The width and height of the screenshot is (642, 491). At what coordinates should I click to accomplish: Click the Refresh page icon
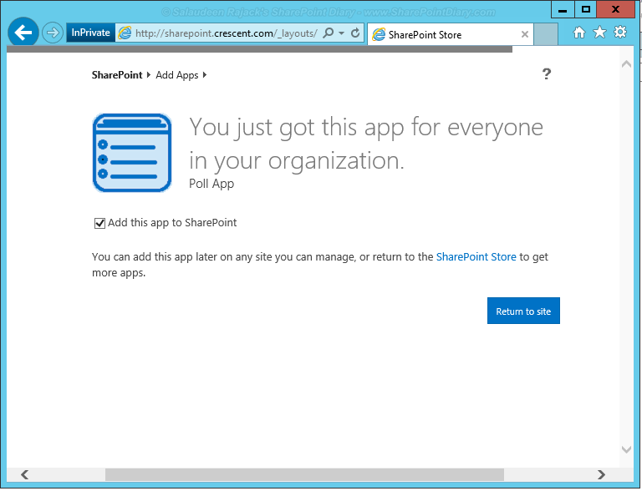pyautogui.click(x=355, y=33)
